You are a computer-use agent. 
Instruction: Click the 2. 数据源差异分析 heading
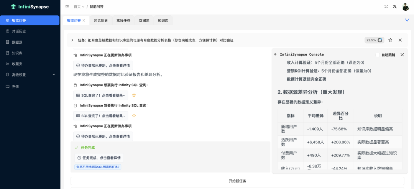(311, 92)
